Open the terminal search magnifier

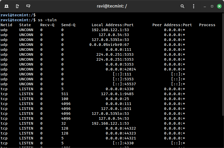[182, 6]
